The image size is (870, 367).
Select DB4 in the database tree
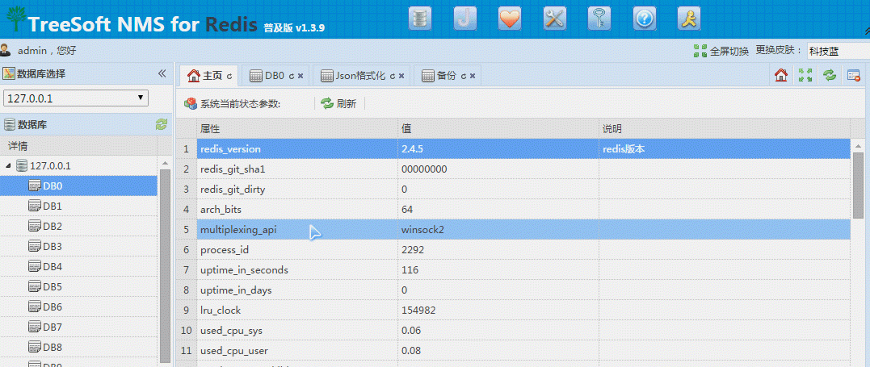(78, 267)
